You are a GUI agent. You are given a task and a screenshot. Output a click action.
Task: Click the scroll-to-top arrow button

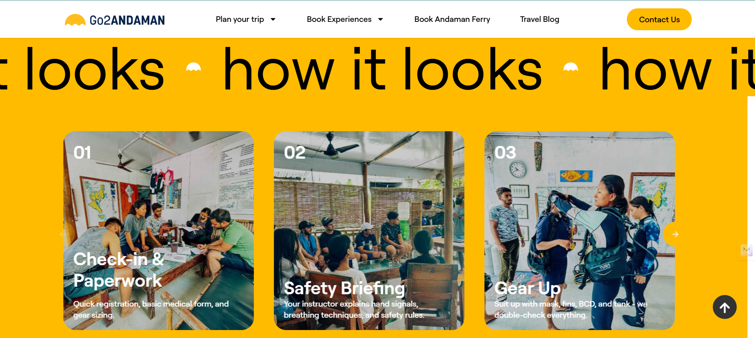724,307
